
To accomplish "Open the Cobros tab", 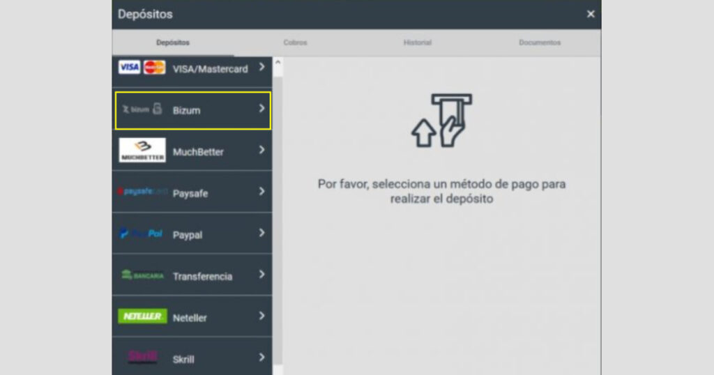I will tap(295, 43).
